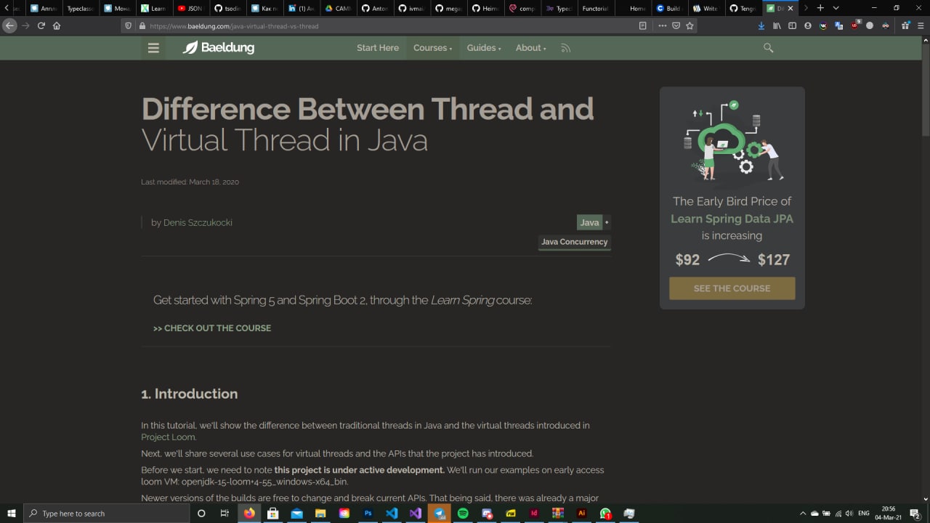
Task: Open page actions three-dot menu
Action: click(x=662, y=25)
